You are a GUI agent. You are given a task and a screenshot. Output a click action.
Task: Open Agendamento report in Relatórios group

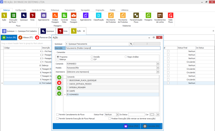click(86, 17)
